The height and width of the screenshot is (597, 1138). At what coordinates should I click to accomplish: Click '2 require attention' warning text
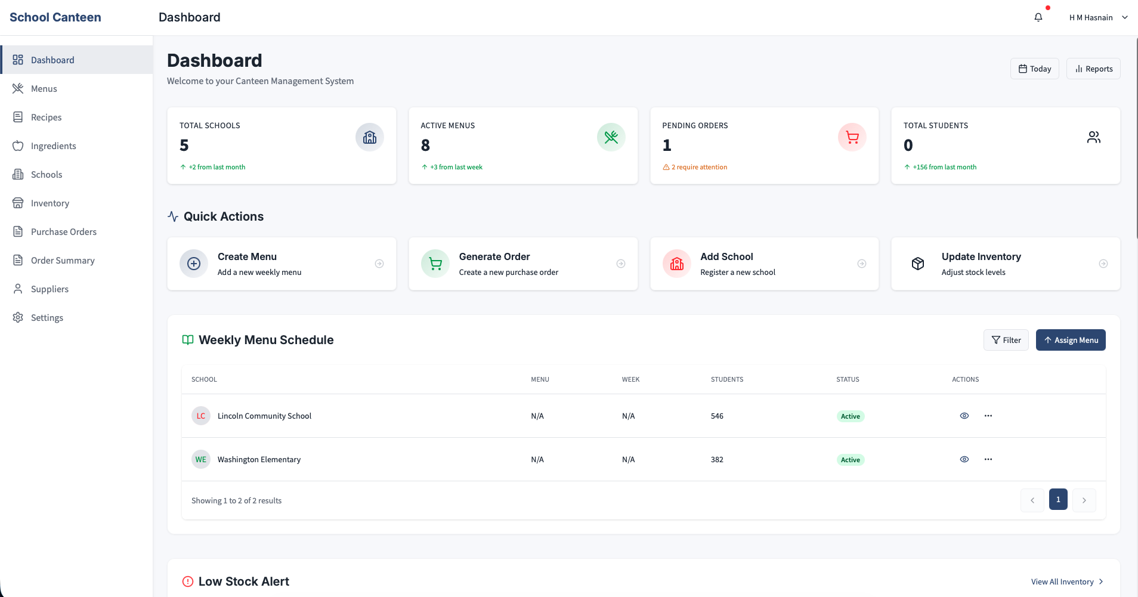point(699,167)
